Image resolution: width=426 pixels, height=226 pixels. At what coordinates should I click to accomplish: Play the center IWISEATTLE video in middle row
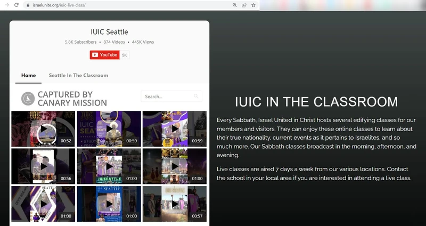click(109, 166)
